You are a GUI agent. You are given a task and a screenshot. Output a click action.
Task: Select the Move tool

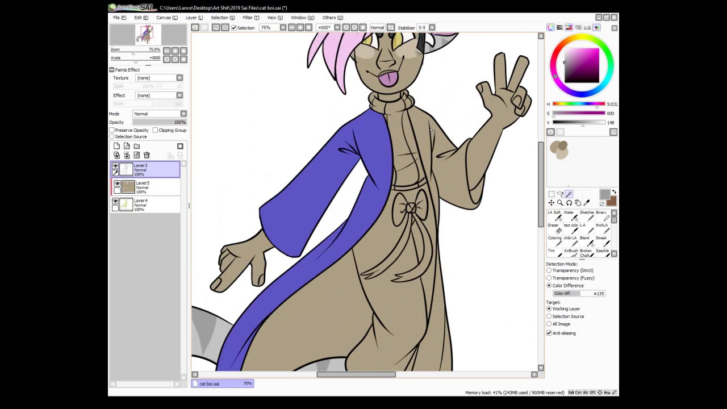551,203
